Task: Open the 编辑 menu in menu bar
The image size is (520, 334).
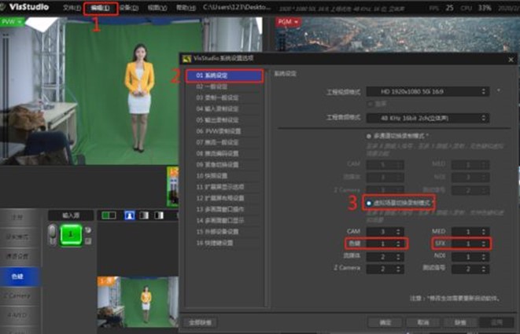Action: tap(101, 8)
